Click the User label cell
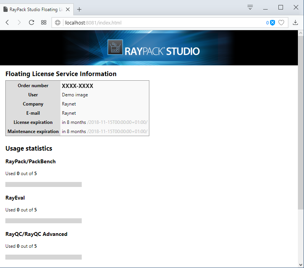The image size is (304, 268). point(33,95)
